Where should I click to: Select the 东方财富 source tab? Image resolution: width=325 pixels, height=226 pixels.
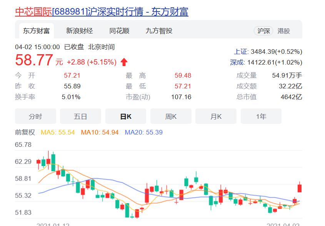37,31
